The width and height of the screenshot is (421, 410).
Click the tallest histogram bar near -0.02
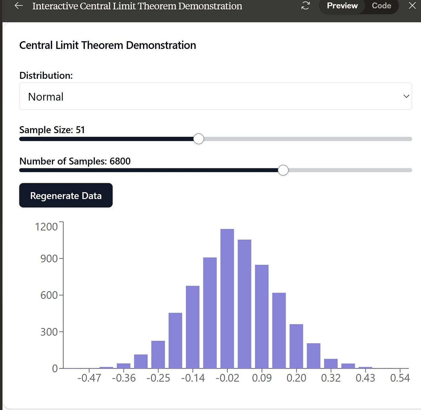pos(227,298)
